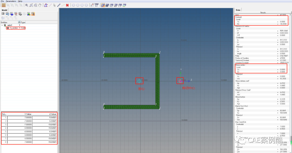
Task: Click the last section view icon
Action: 124,5
